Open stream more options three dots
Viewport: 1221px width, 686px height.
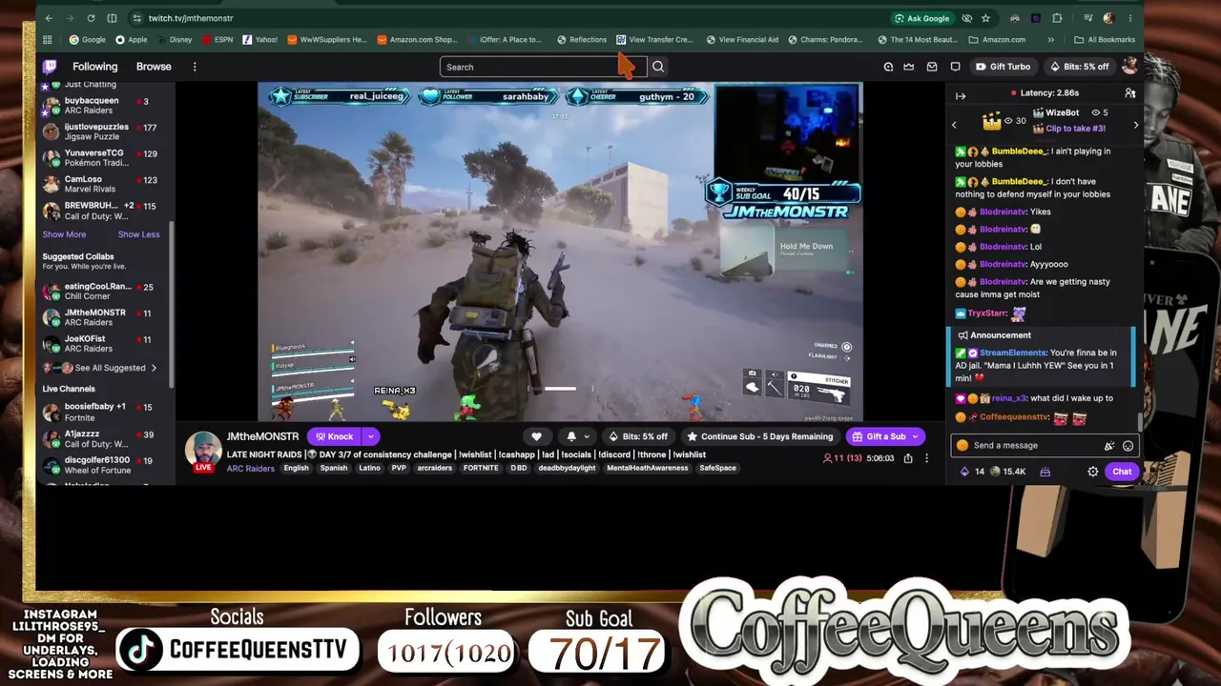(x=926, y=458)
